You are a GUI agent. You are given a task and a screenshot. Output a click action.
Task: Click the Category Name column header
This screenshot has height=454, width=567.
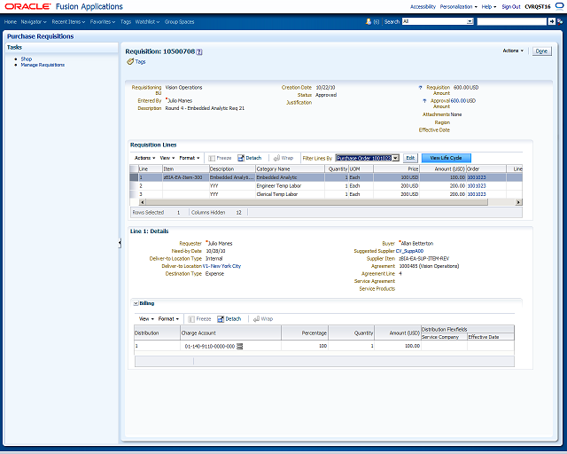pyautogui.click(x=290, y=169)
